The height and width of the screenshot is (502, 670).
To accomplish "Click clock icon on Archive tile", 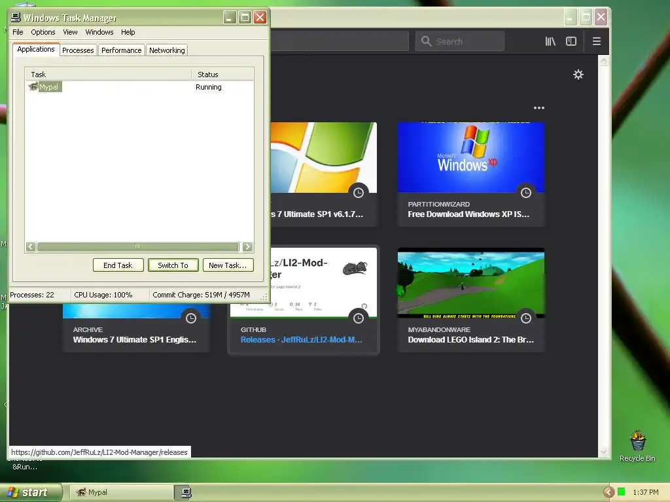I will pyautogui.click(x=190, y=318).
